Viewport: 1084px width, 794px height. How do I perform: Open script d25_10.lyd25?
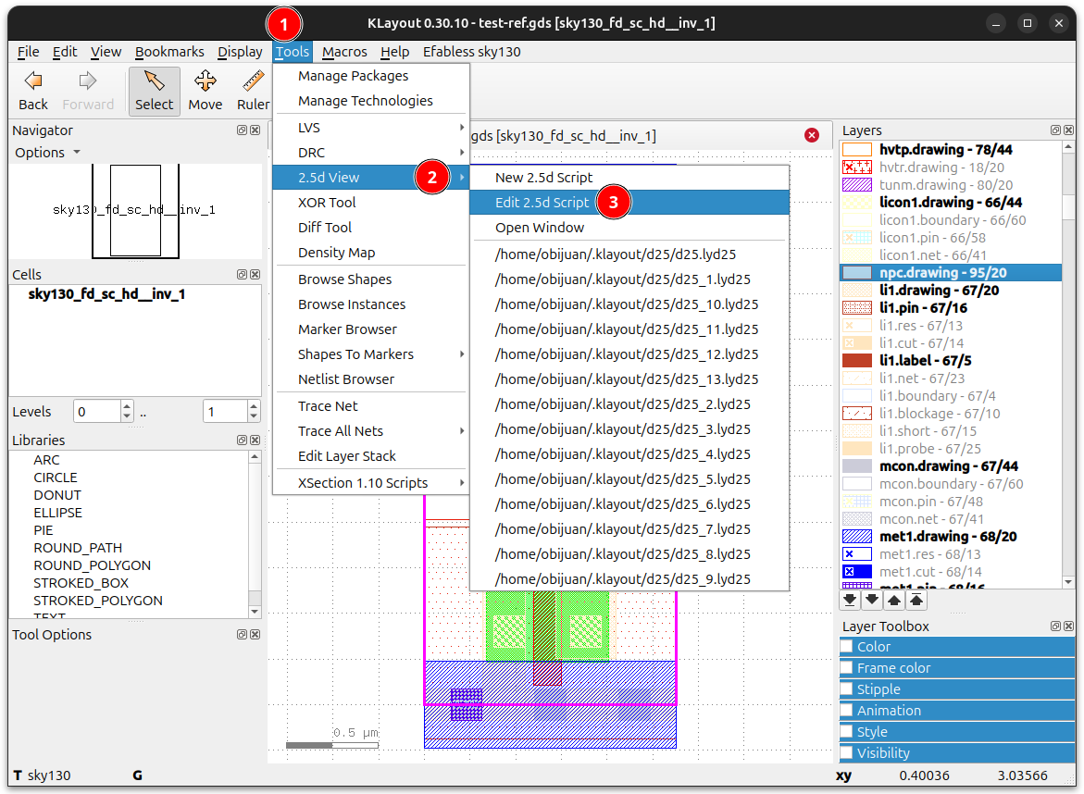coord(629,304)
